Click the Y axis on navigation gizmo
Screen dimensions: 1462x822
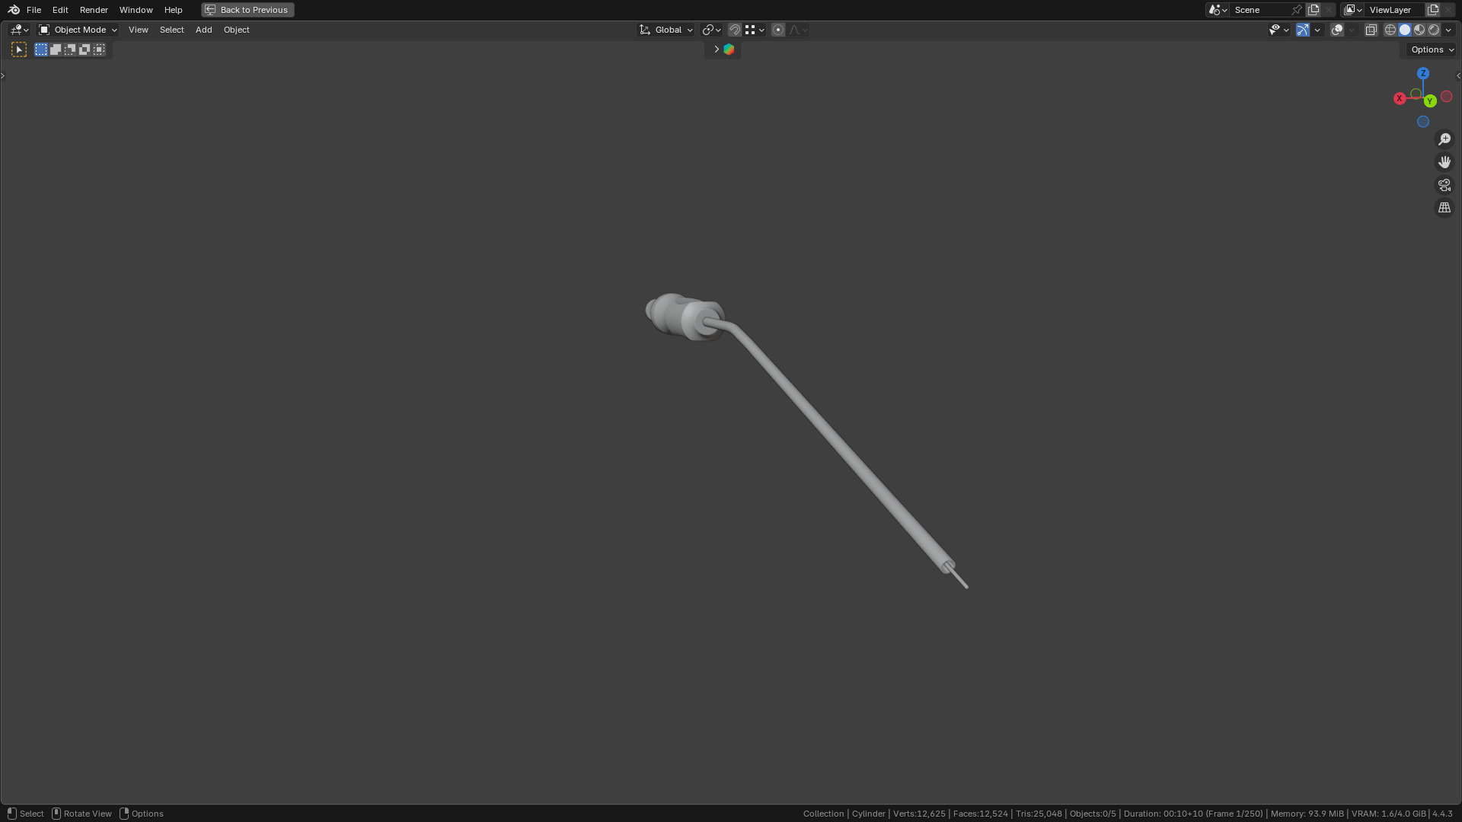click(1430, 101)
